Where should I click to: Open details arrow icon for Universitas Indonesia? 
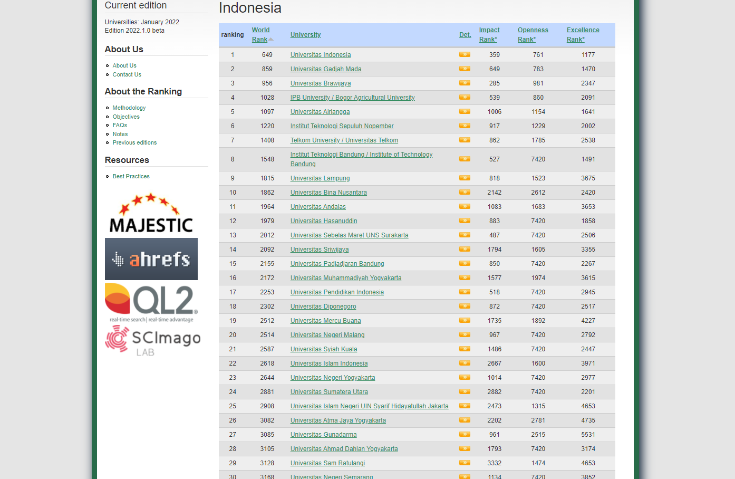pos(465,54)
